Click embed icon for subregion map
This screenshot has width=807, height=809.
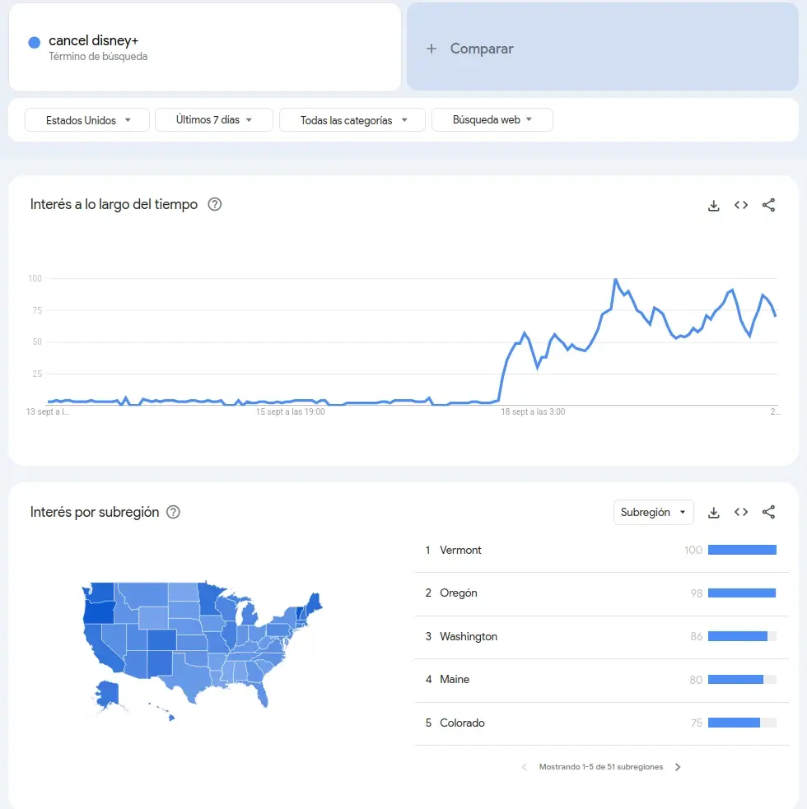coord(741,513)
